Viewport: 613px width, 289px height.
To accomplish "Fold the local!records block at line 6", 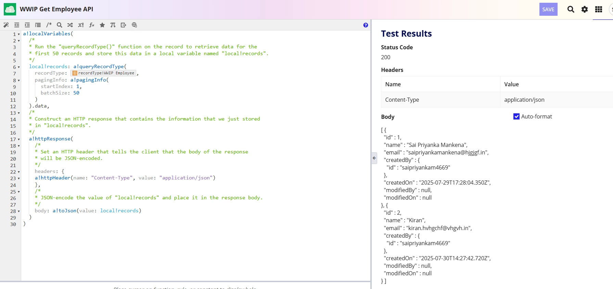I will (19, 67).
